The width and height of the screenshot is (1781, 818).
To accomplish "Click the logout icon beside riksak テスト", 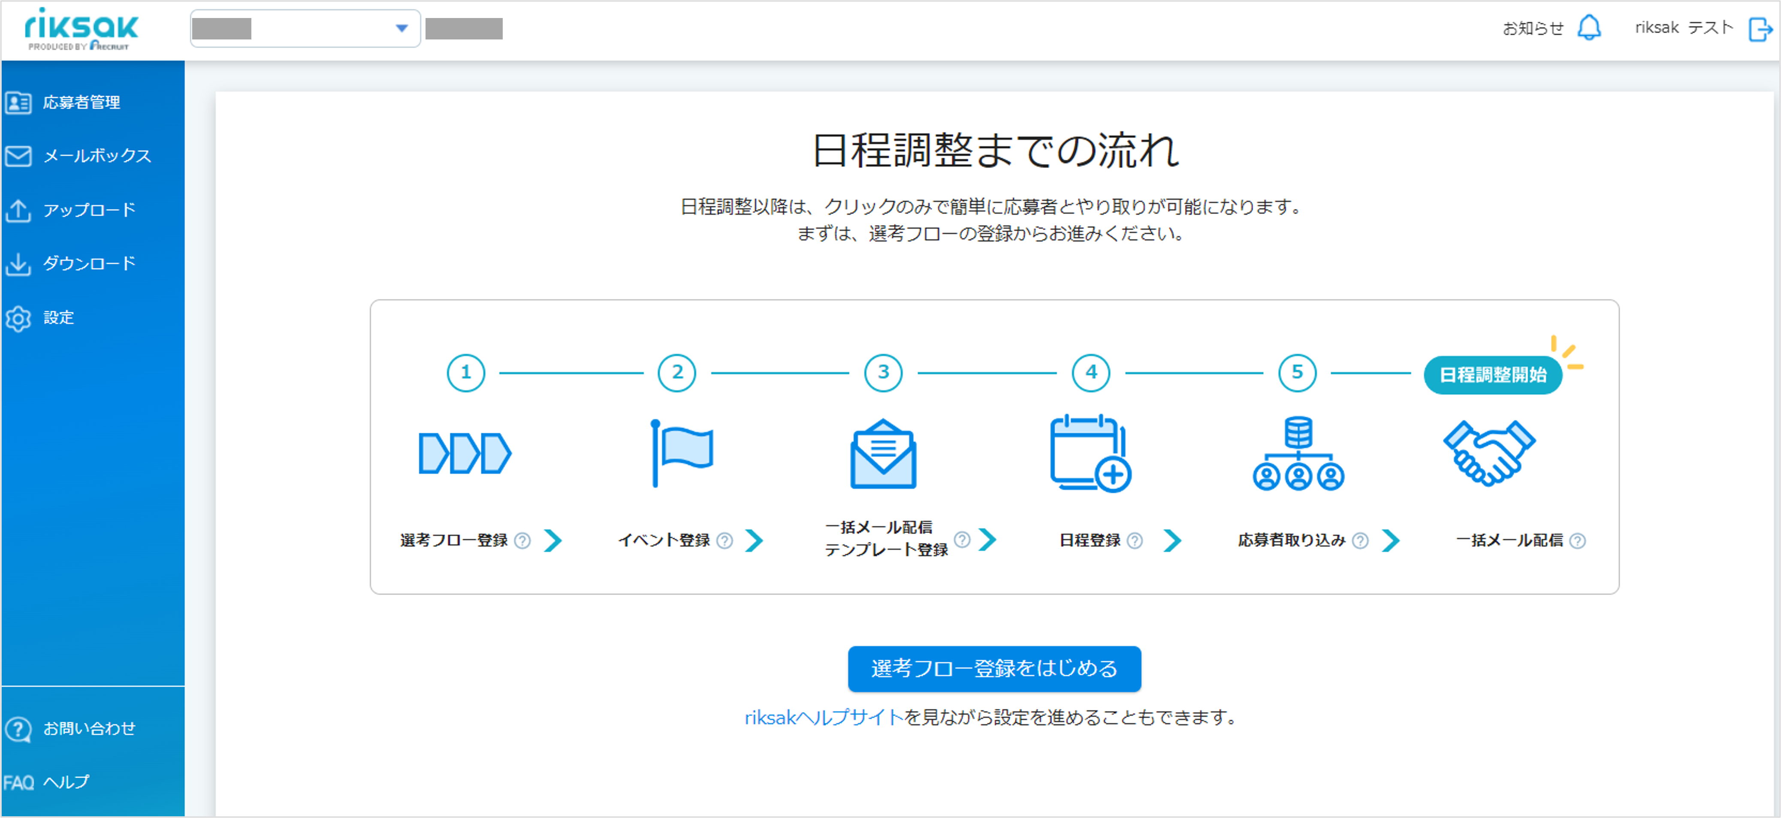I will click(x=1760, y=29).
